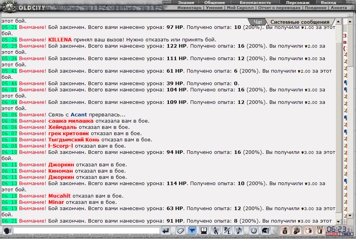Screen dimensions: 356x239
Task: Click the 06:23 clock display
Action: [x=337, y=229]
